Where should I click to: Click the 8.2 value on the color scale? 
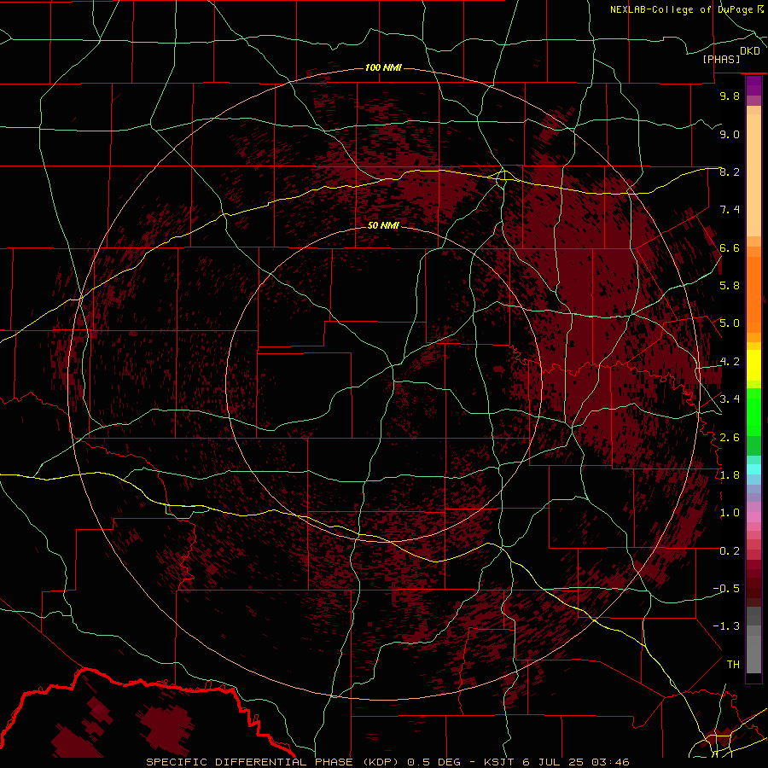730,172
